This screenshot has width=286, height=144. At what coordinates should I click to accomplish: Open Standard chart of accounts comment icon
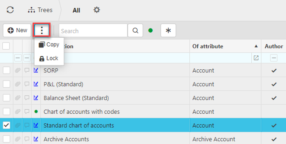tap(27, 125)
